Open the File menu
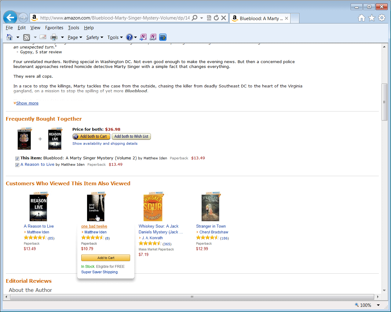391x312 pixels. coord(9,27)
